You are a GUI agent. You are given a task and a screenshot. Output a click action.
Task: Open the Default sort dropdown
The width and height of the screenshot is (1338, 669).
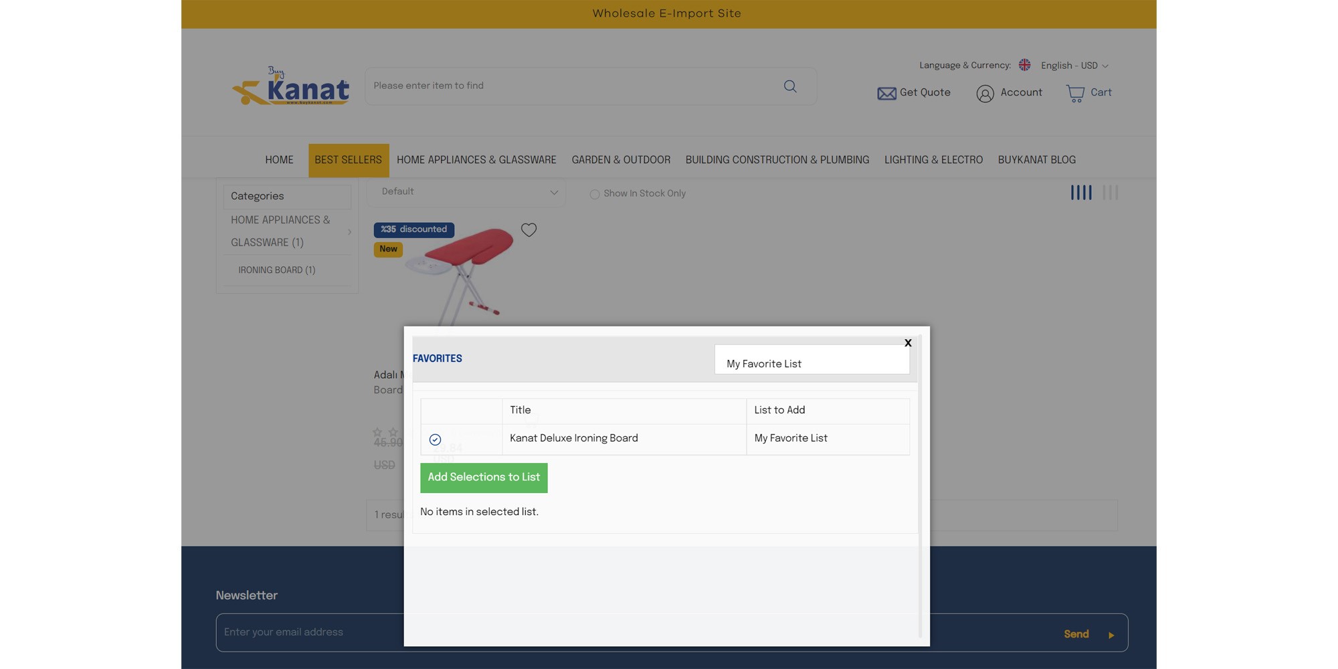point(466,192)
